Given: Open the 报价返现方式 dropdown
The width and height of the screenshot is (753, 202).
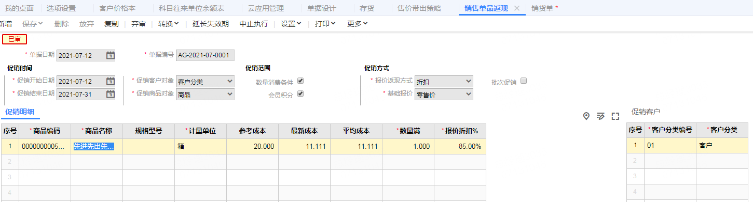Looking at the screenshot, I should [444, 81].
